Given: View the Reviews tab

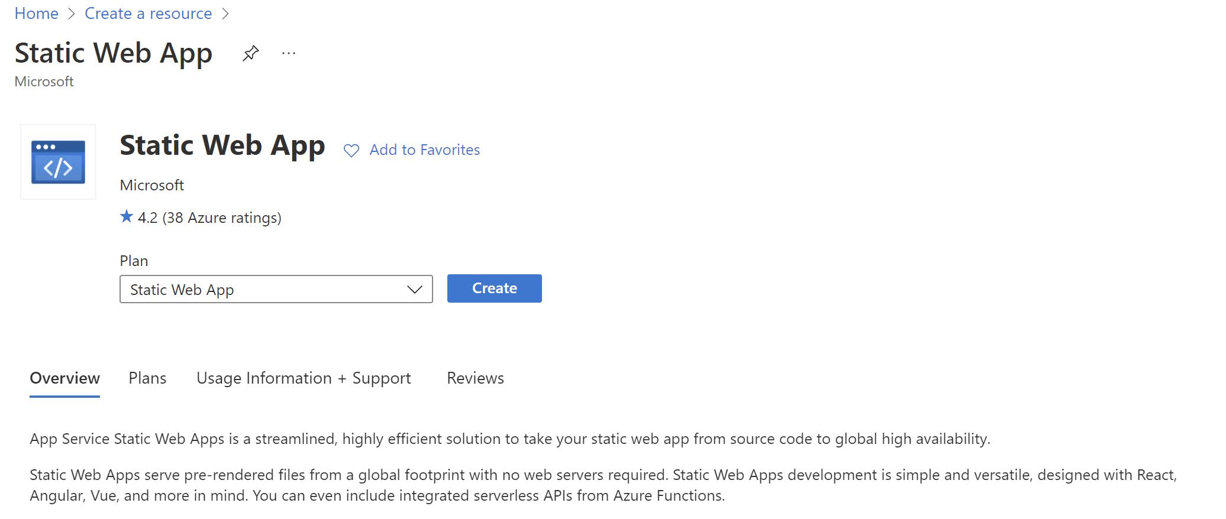Looking at the screenshot, I should click(x=475, y=378).
